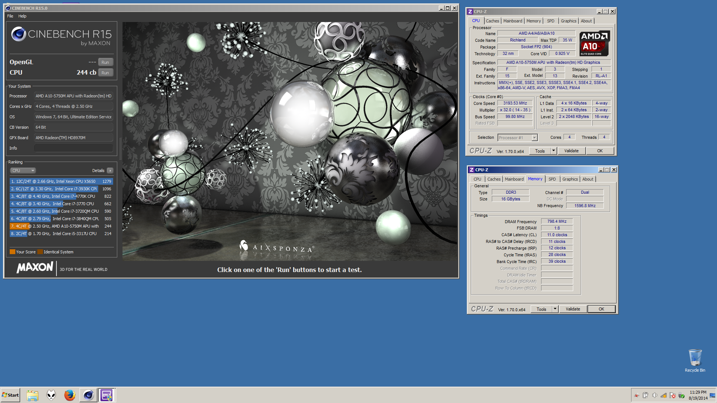Click Show Desktop icon in tray
717x403 pixels.
[713, 396]
